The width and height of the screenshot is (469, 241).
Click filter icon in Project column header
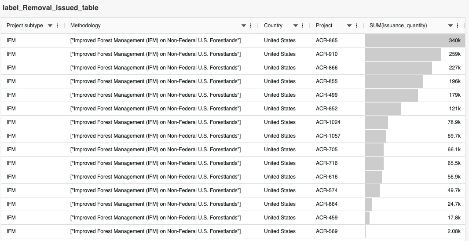coord(349,26)
